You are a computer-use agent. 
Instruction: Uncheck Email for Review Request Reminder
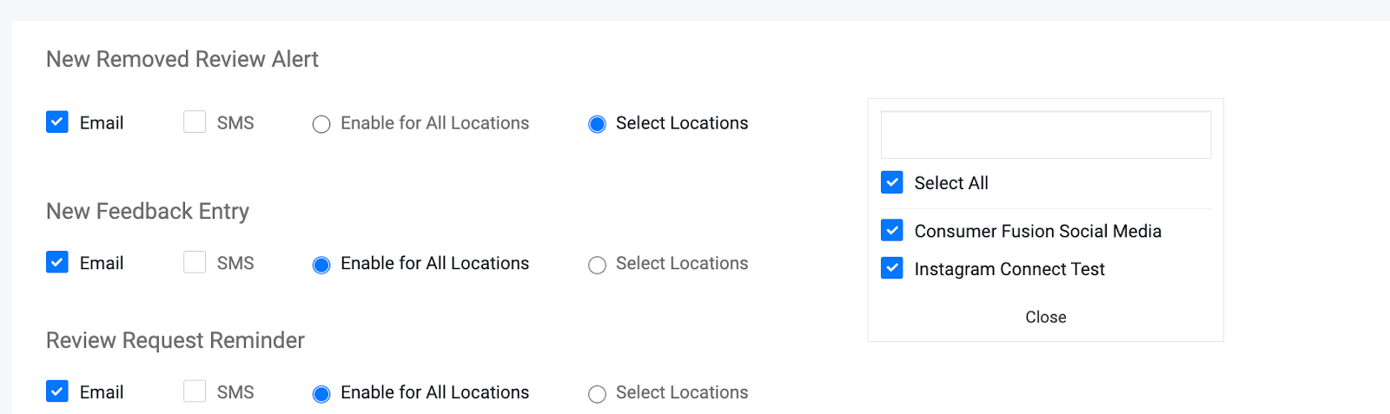pyautogui.click(x=57, y=391)
